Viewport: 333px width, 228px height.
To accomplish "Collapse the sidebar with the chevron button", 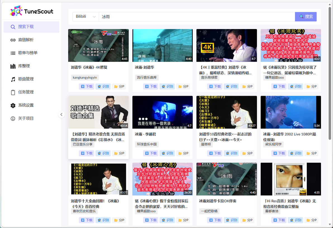I will coord(61,114).
